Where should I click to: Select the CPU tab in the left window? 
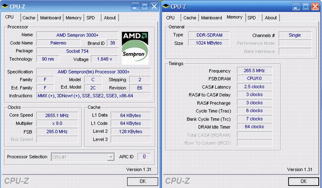(x=9, y=17)
